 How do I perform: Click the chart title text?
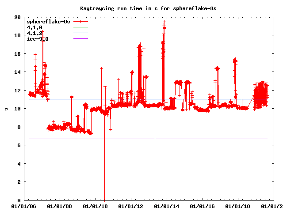142,8
